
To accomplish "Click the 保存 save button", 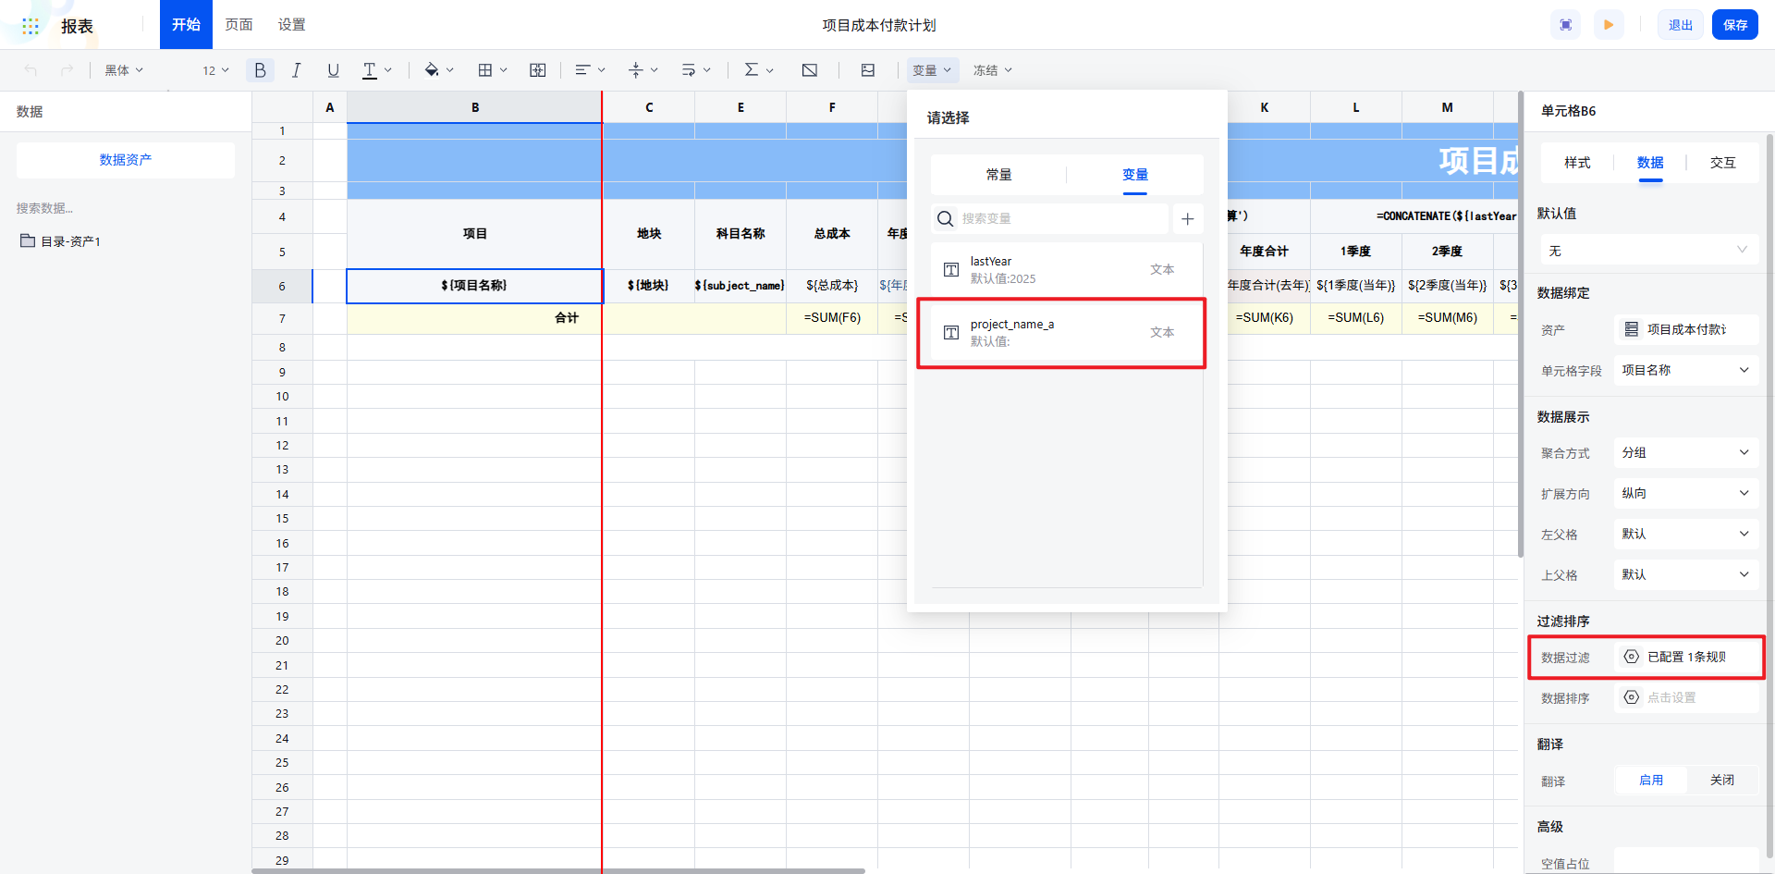I will [x=1734, y=25].
